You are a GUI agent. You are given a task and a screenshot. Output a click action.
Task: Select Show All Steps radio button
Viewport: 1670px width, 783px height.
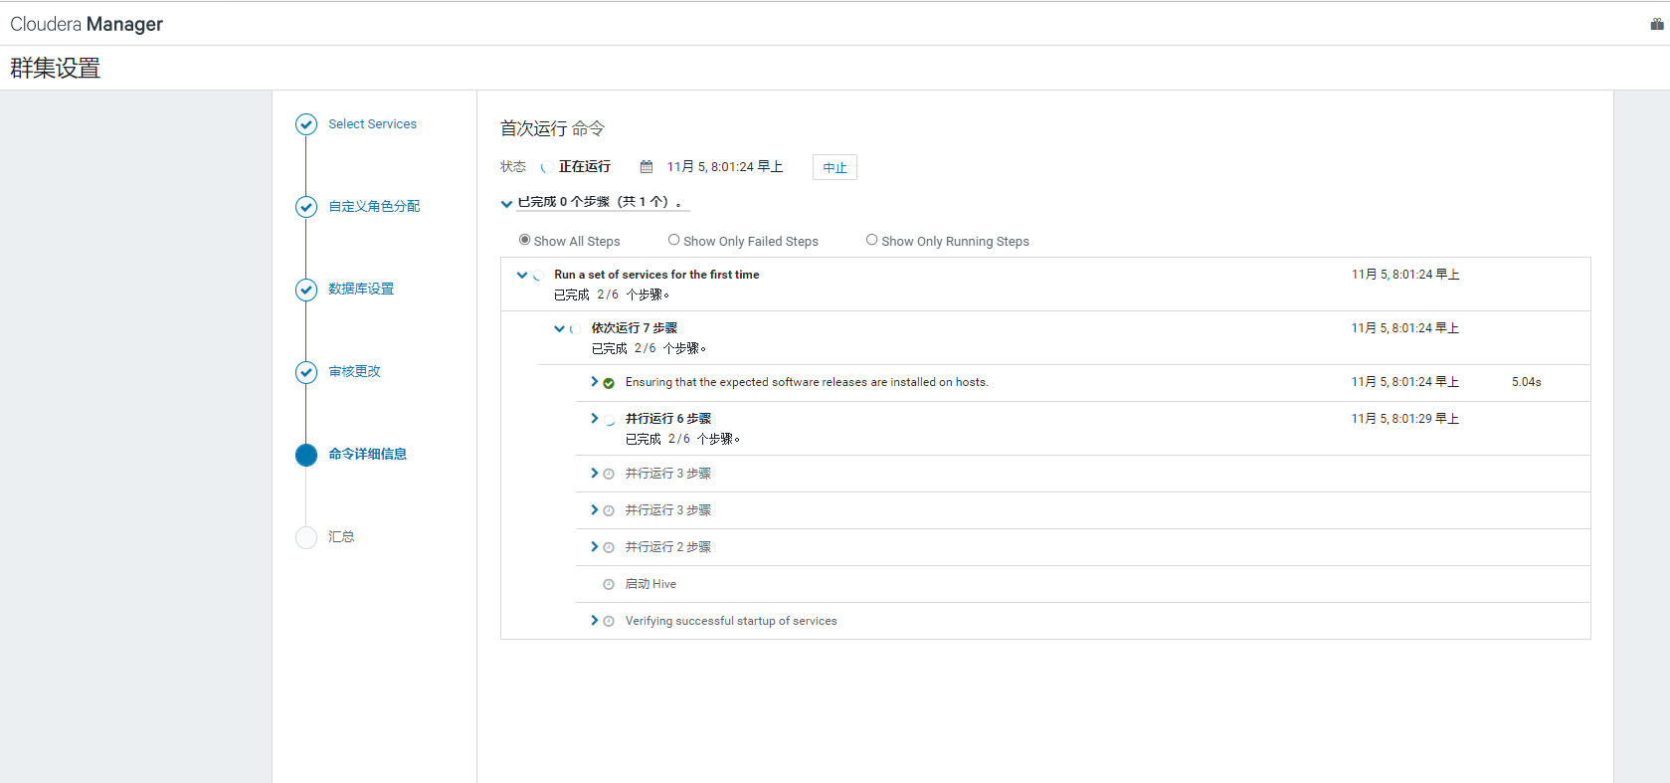524,240
